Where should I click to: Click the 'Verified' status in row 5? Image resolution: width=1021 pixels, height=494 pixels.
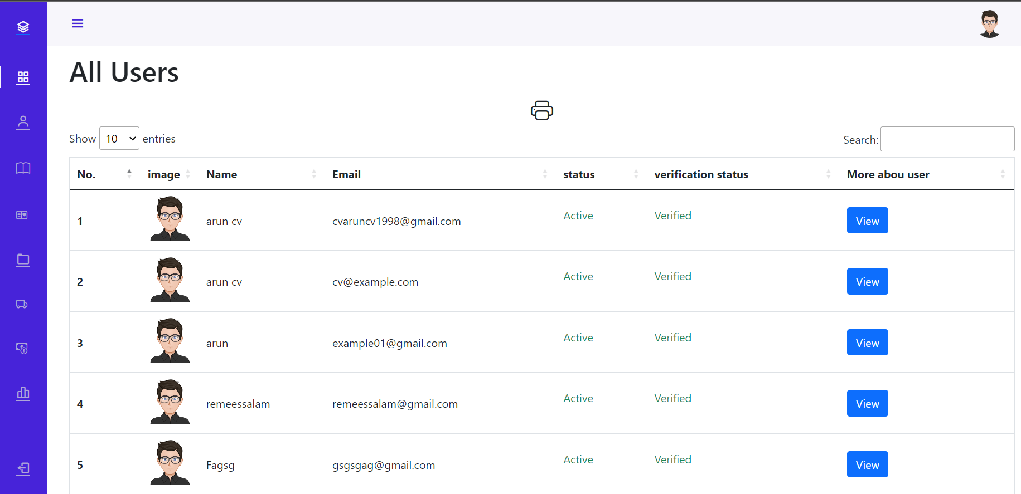point(672,459)
